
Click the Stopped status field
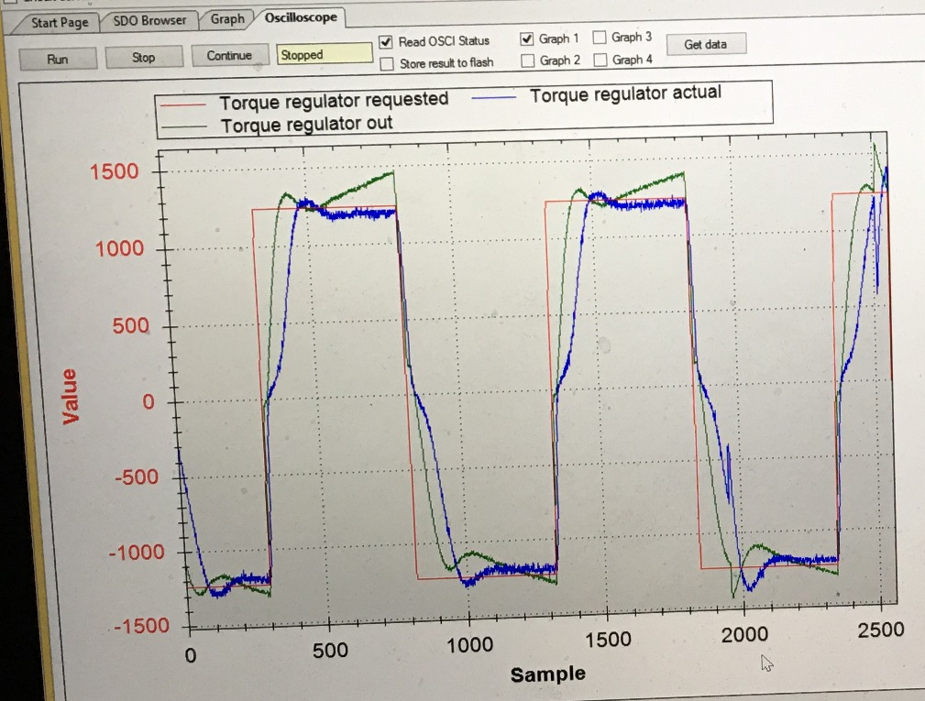(324, 55)
